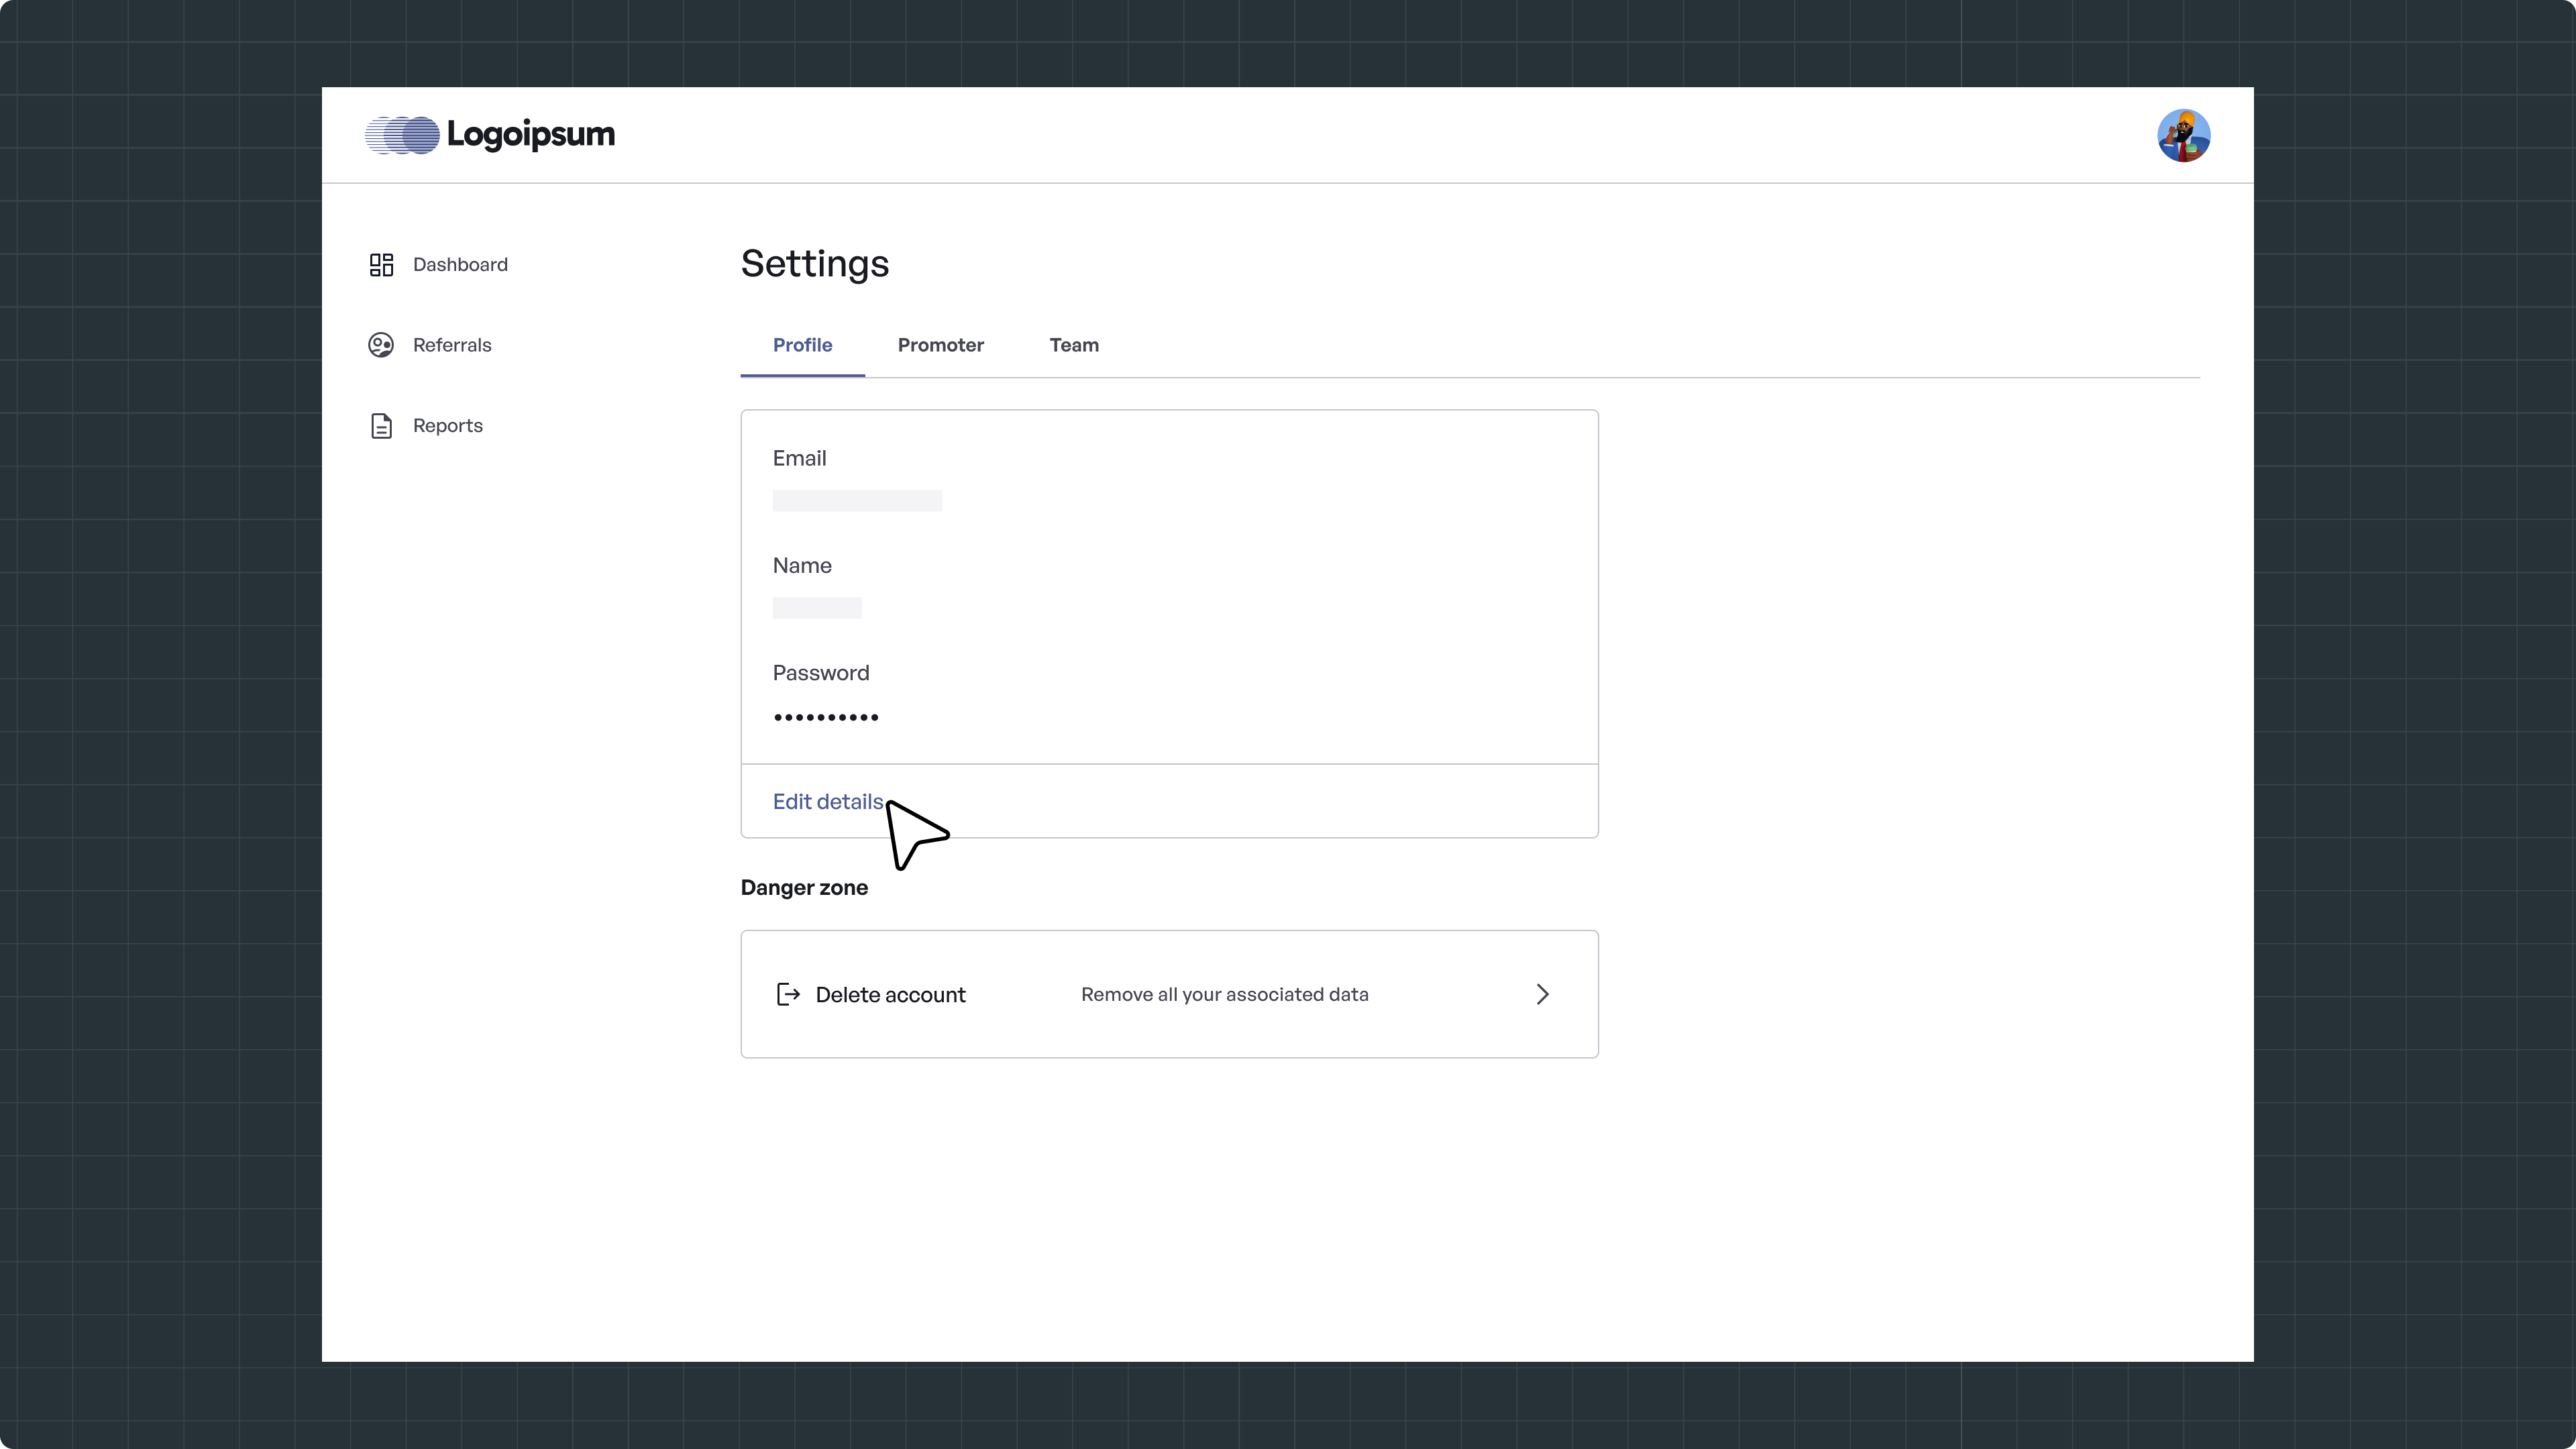Switch to the Promoter tab
The height and width of the screenshot is (1449, 2576).
940,345
